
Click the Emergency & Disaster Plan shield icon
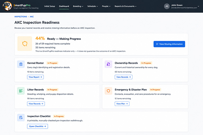(108, 91)
